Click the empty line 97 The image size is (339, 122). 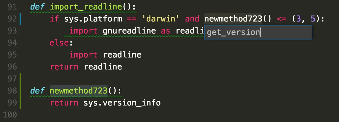176,79
